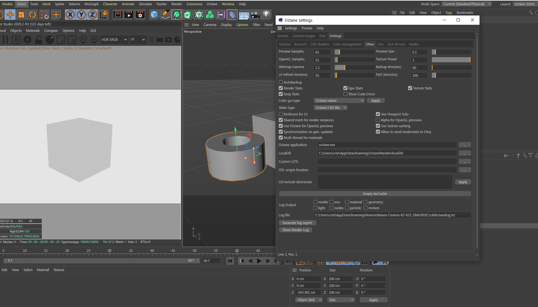This screenshot has height=307, width=538.
Task: Click the Empty texCache button
Action: click(375, 194)
